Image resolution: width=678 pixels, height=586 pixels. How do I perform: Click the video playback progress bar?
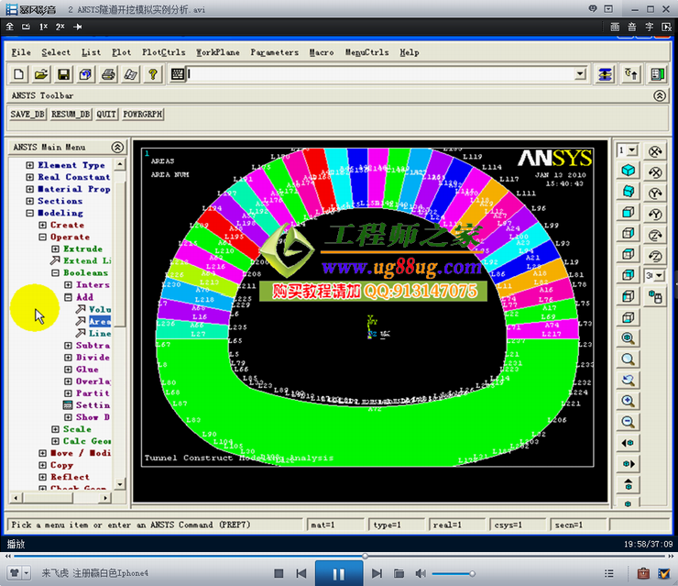point(337,556)
